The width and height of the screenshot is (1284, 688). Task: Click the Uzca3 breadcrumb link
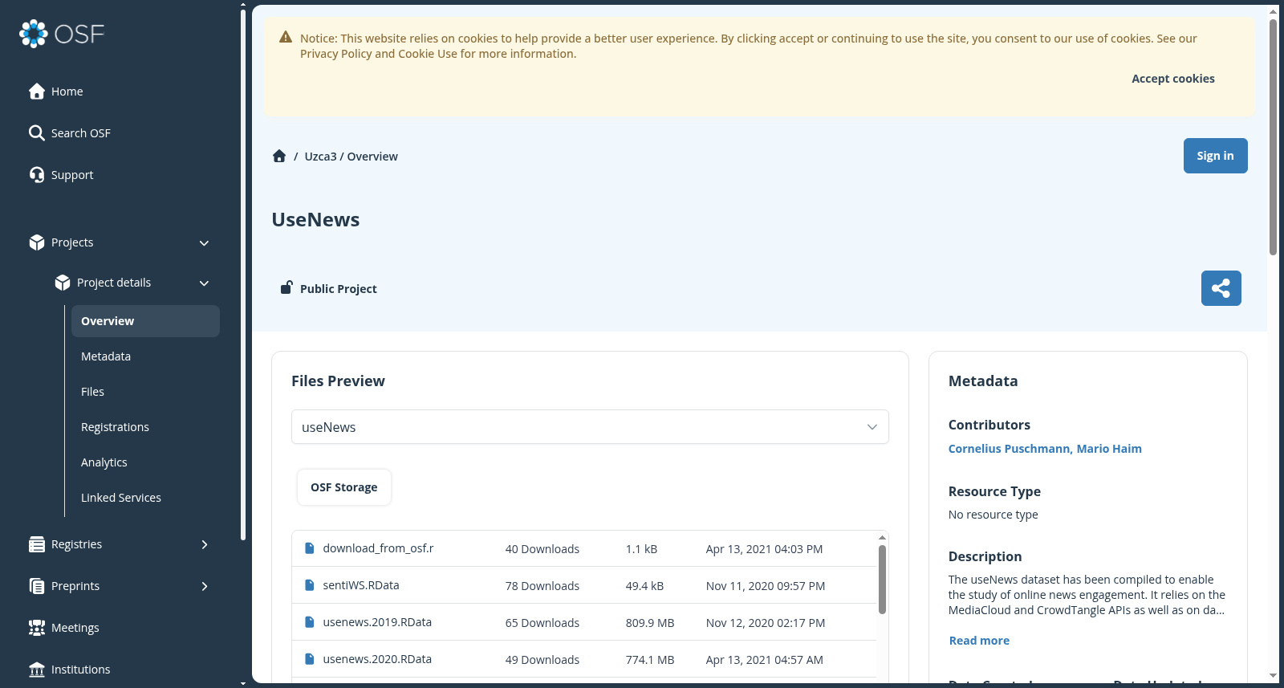tap(320, 157)
